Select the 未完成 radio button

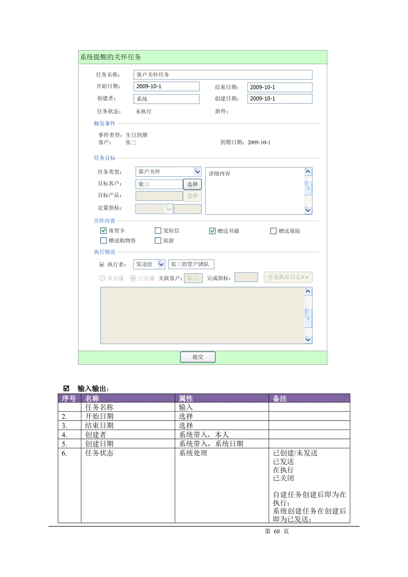coord(102,278)
